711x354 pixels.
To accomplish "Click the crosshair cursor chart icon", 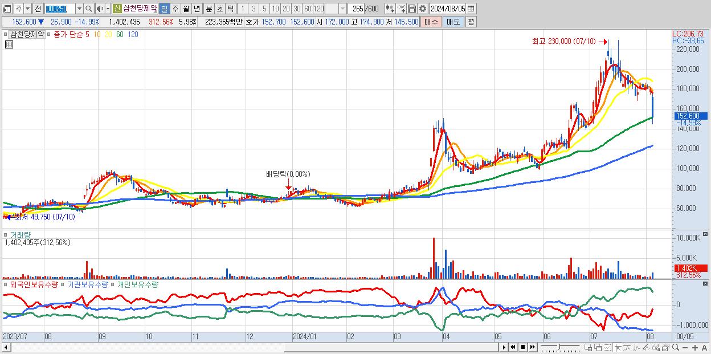I will [x=618, y=347].
